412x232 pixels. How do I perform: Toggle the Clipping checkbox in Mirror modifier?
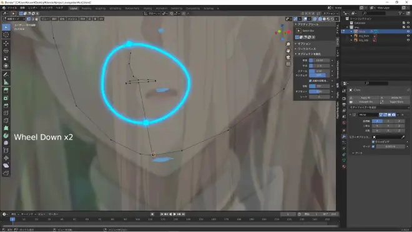[373, 142]
